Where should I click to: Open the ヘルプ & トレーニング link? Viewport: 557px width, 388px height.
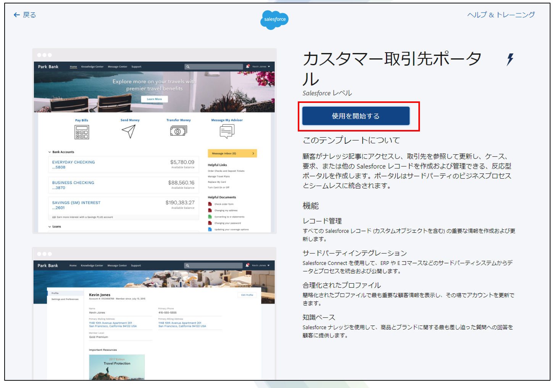501,15
